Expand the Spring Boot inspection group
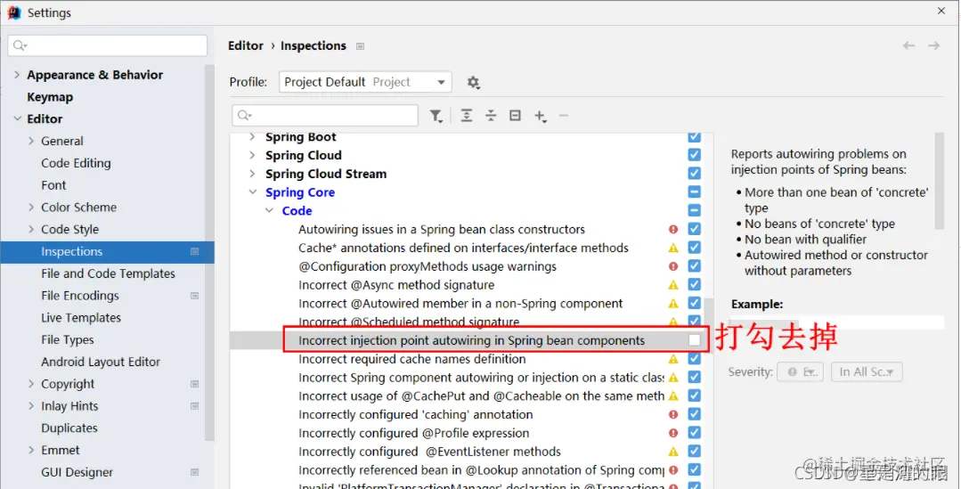This screenshot has width=961, height=489. point(252,137)
